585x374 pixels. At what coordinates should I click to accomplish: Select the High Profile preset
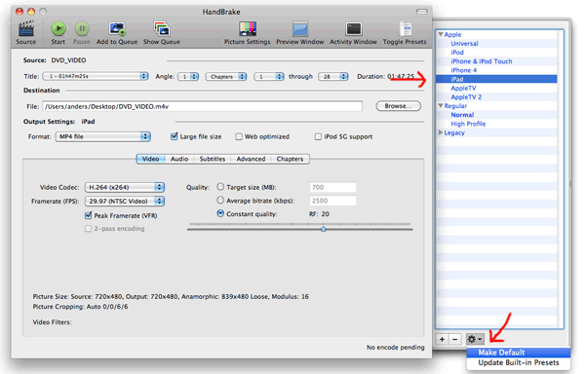(468, 124)
